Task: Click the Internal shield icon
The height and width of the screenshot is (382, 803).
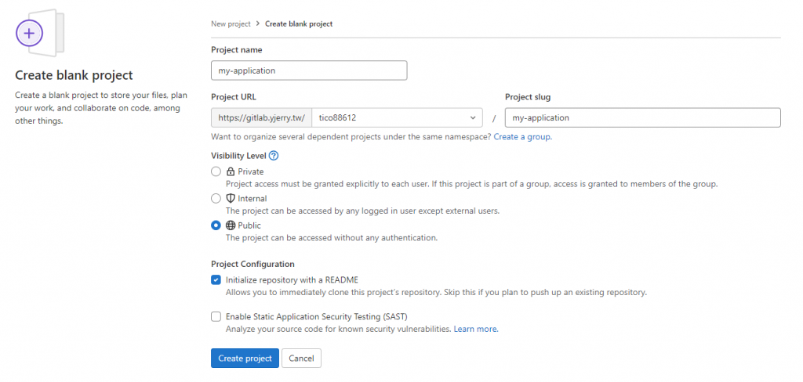Action: coord(231,199)
